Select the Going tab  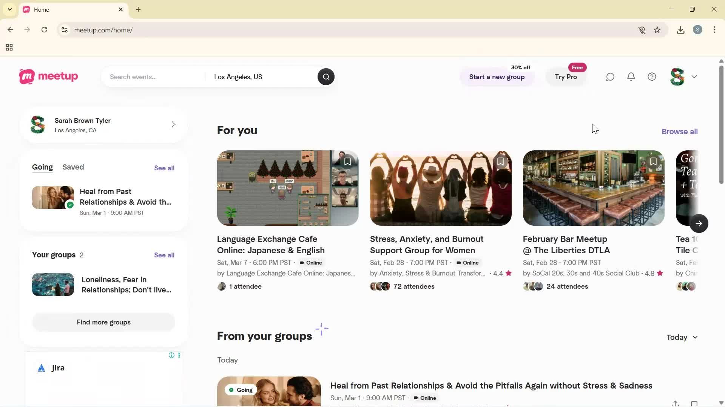tap(42, 167)
